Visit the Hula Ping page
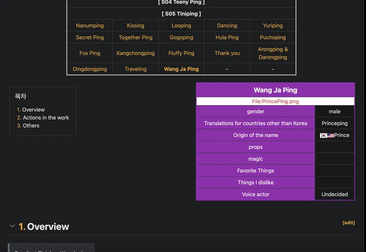Image resolution: width=366 pixels, height=252 pixels. [227, 37]
